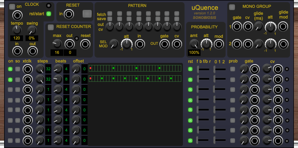Toggle the MONO GROUP enable button
Image resolution: width=298 pixels, height=148 pixels.
(232, 7)
